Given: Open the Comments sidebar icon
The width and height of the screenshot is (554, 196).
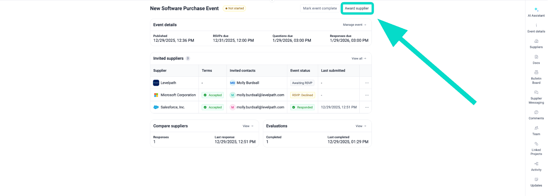Looking at the screenshot, I should [x=536, y=112].
